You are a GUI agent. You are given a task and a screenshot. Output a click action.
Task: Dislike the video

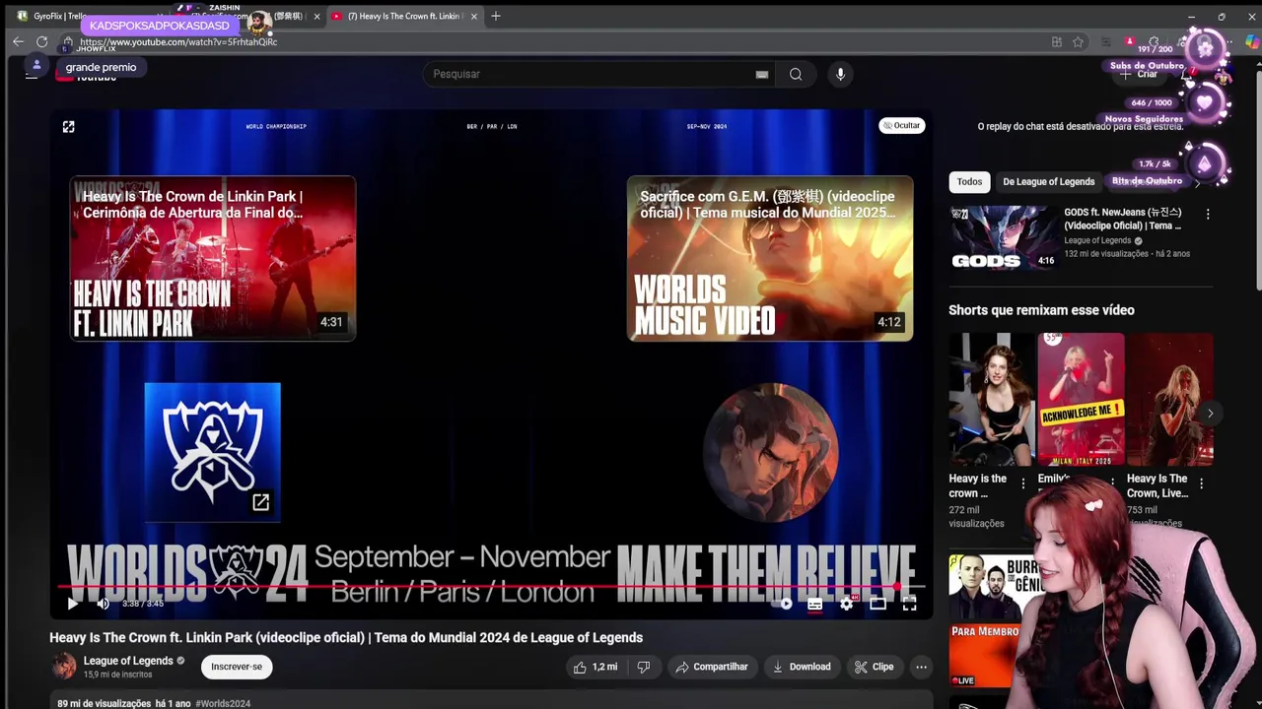tap(644, 667)
